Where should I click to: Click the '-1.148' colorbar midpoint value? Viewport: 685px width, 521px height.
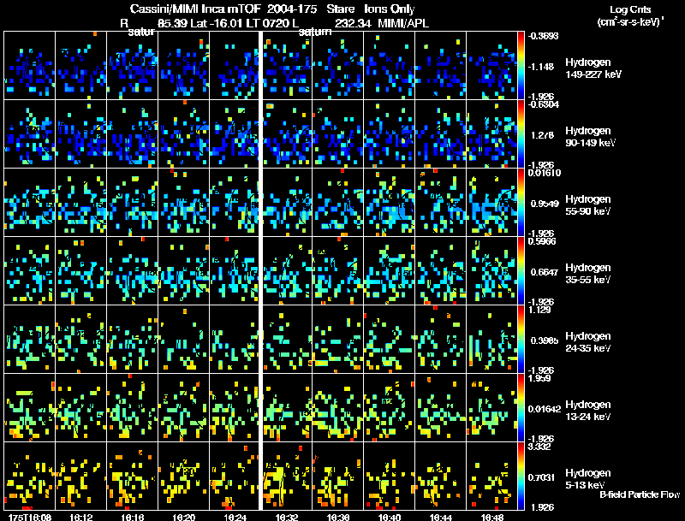pyautogui.click(x=542, y=67)
